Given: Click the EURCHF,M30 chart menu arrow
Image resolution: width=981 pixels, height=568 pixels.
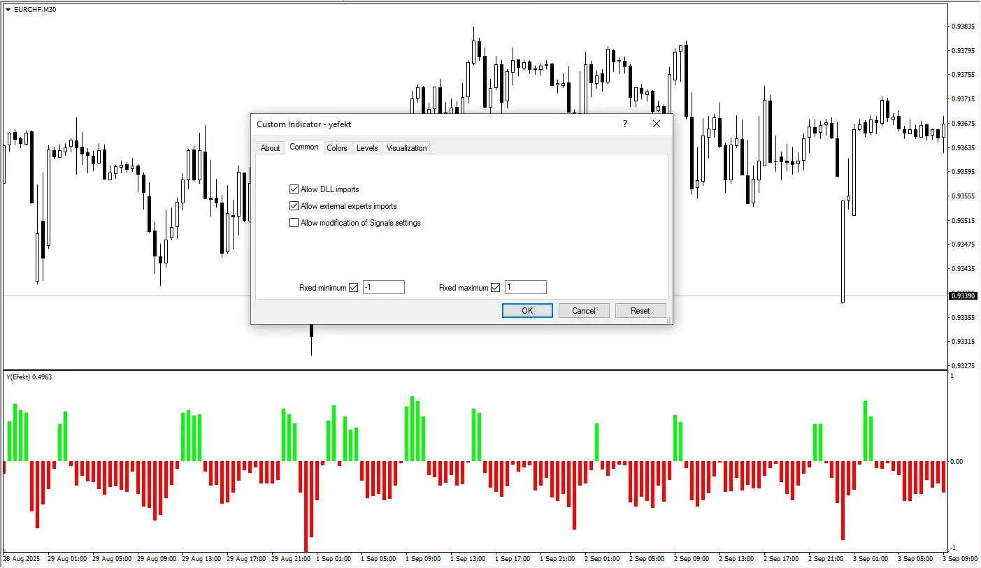Looking at the screenshot, I should [x=8, y=10].
